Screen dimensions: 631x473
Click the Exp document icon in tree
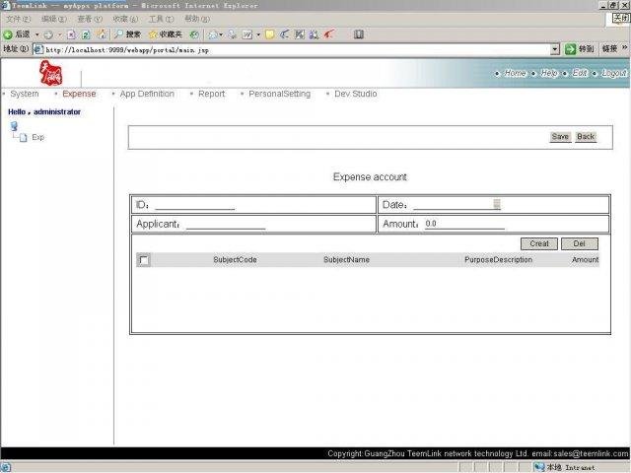[x=24, y=138]
